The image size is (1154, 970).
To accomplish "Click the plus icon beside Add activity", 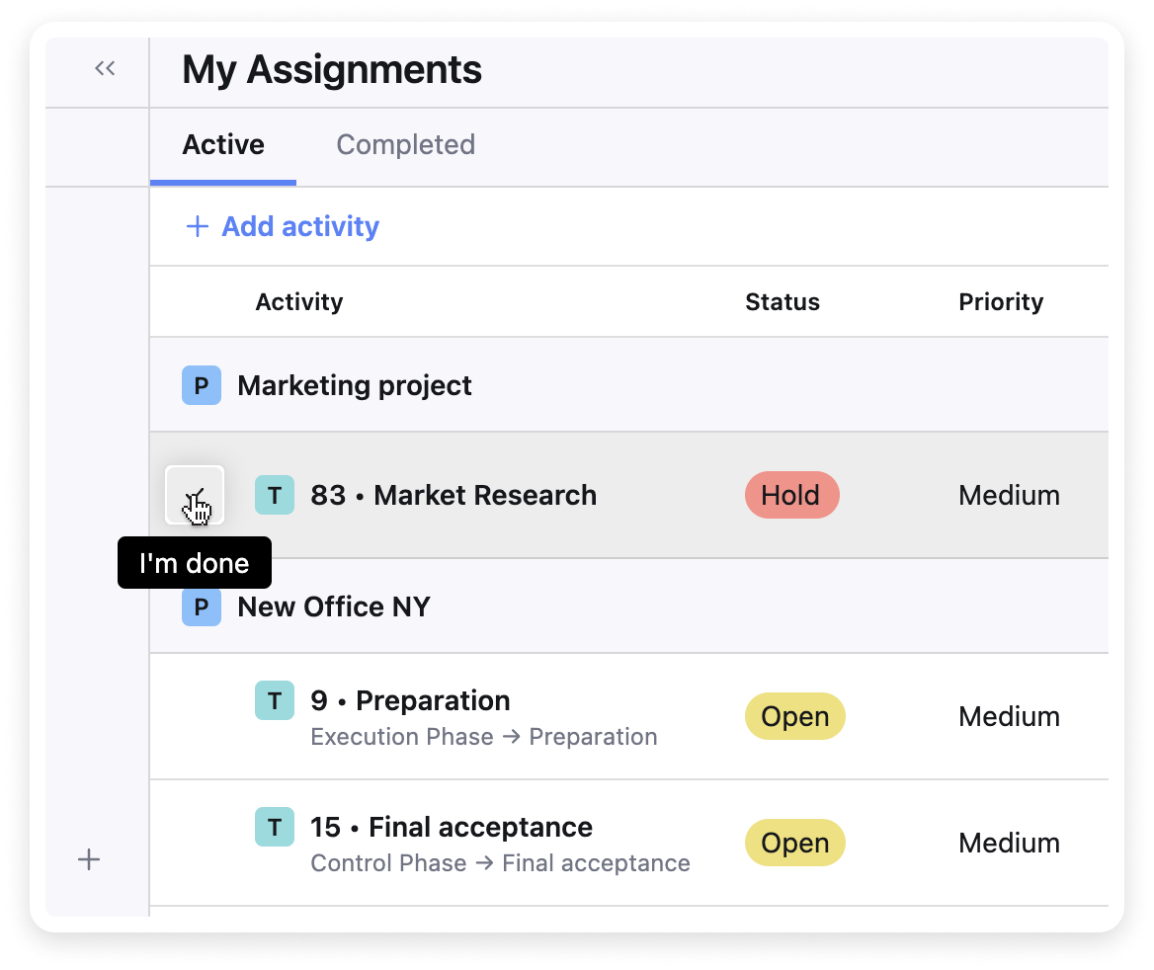I will (198, 227).
